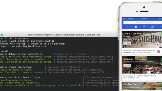Tap the Clay Miller name link
Screen dimensions: 162x91
[x=127, y=52]
